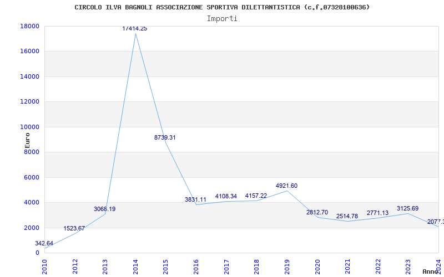Viewport: 444px width, 277px height.
Task: Click the 18000 y-axis tick label
Action: point(29,26)
